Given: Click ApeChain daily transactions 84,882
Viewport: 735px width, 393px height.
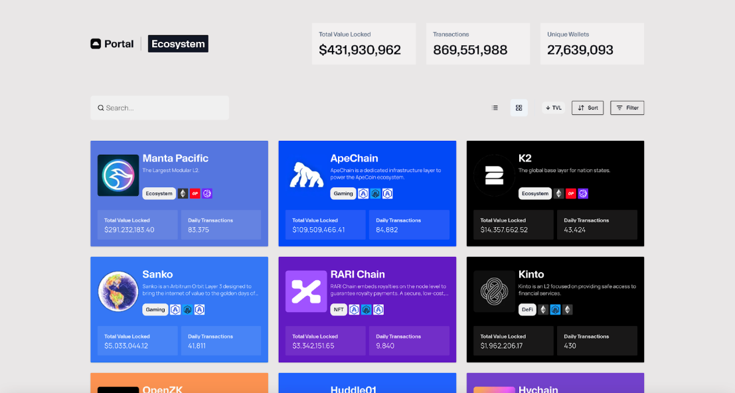Looking at the screenshot, I should coord(386,230).
